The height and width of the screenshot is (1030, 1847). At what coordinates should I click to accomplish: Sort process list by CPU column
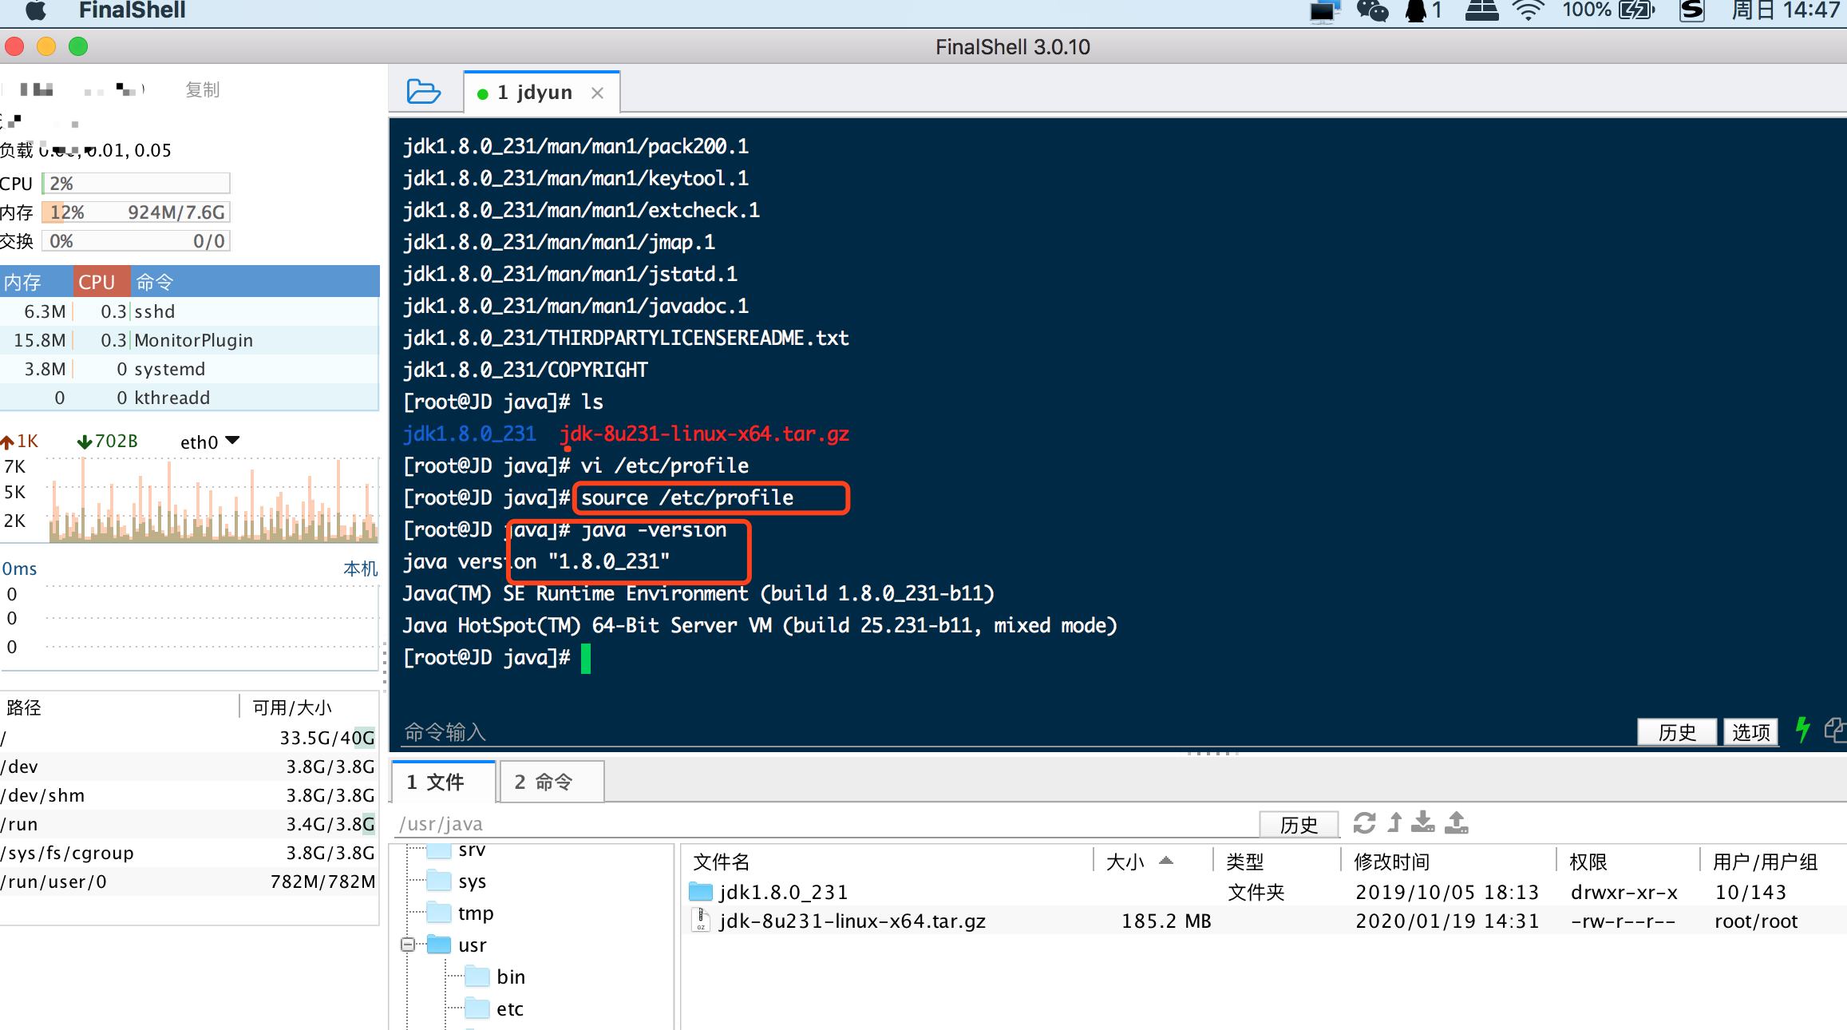click(x=97, y=282)
